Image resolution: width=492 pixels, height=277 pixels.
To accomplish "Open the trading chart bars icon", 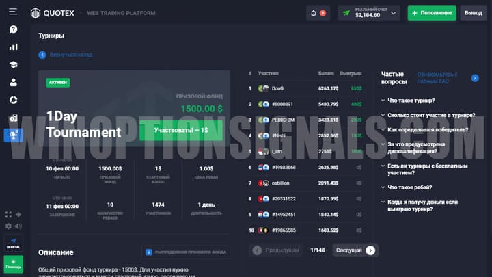I will pyautogui.click(x=13, y=47).
